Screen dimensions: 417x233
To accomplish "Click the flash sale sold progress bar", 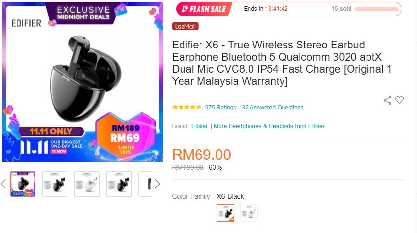I will 377,9.
